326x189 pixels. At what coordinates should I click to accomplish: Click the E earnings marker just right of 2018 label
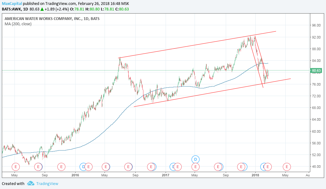point(268,167)
